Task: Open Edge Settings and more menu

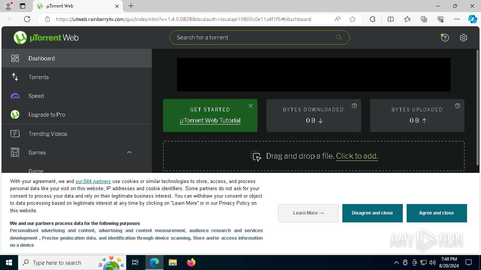Action: (x=457, y=19)
